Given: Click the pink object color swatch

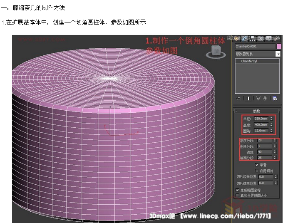Looking at the screenshot, I should (278, 46).
